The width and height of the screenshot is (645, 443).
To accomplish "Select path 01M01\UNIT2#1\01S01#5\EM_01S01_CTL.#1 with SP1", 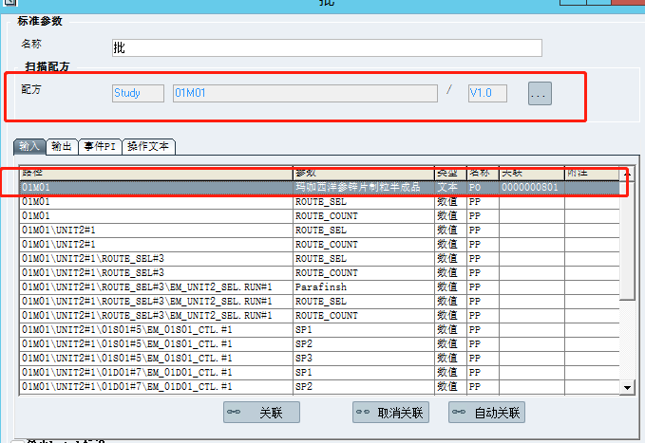I will [319, 330].
